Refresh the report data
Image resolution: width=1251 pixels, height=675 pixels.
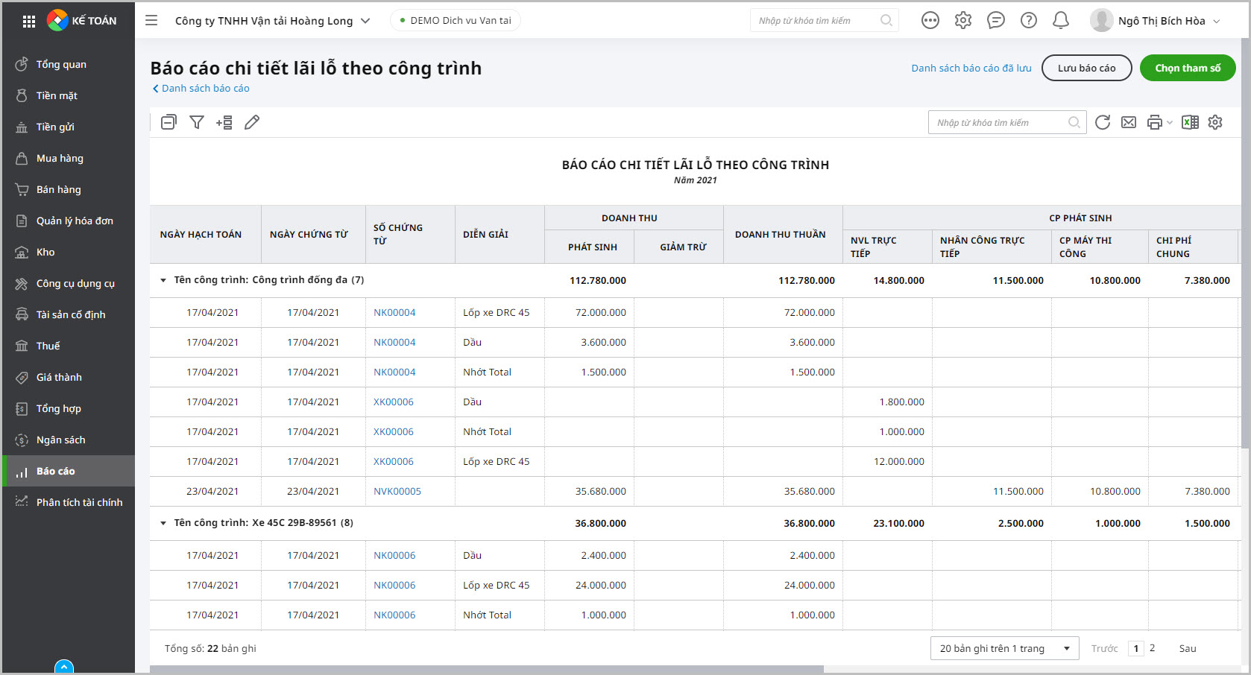[x=1103, y=122]
